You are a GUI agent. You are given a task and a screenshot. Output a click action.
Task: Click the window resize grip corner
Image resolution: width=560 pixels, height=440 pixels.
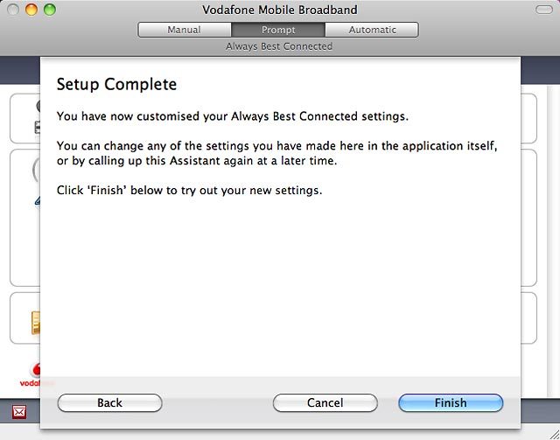554,434
